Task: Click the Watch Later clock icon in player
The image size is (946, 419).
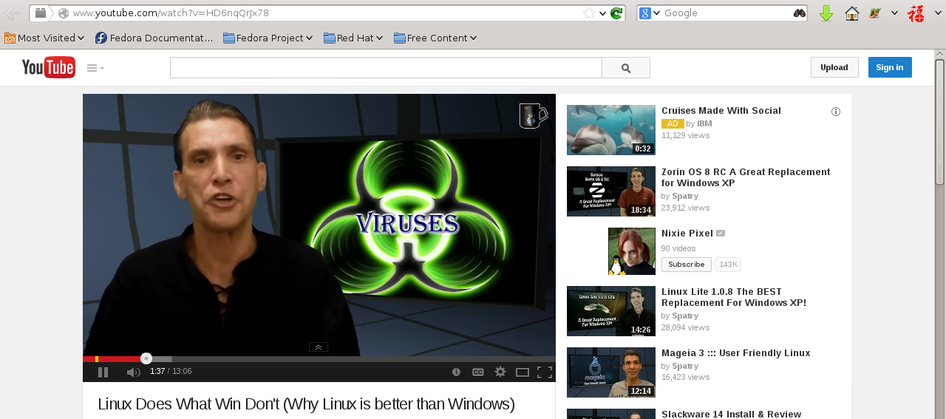Action: [x=456, y=372]
